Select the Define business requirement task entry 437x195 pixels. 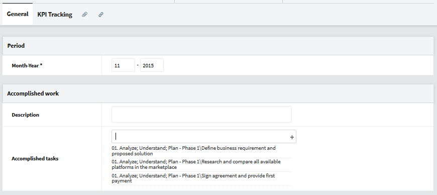click(201, 151)
